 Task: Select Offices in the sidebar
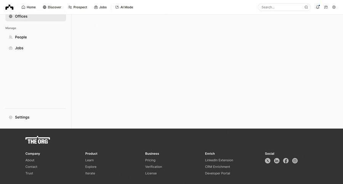[x=36, y=17]
